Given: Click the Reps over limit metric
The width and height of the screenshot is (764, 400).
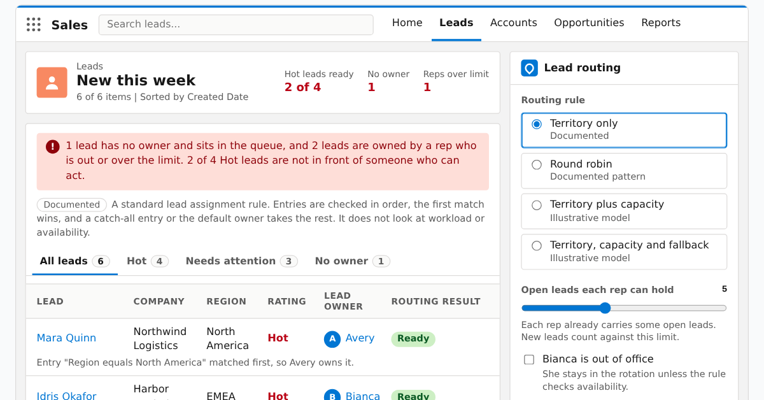Looking at the screenshot, I should [456, 82].
